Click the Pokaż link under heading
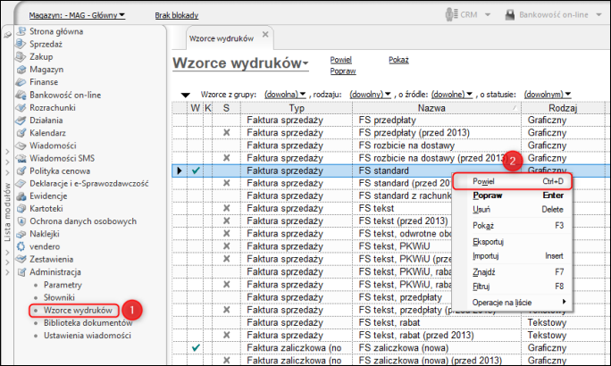This screenshot has width=611, height=366. [x=398, y=60]
